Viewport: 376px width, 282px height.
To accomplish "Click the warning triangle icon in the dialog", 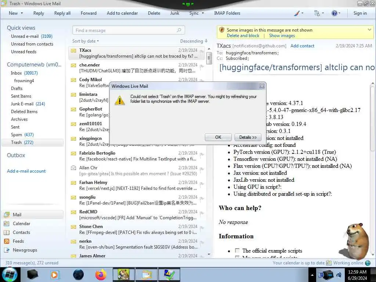I will pos(119,100).
